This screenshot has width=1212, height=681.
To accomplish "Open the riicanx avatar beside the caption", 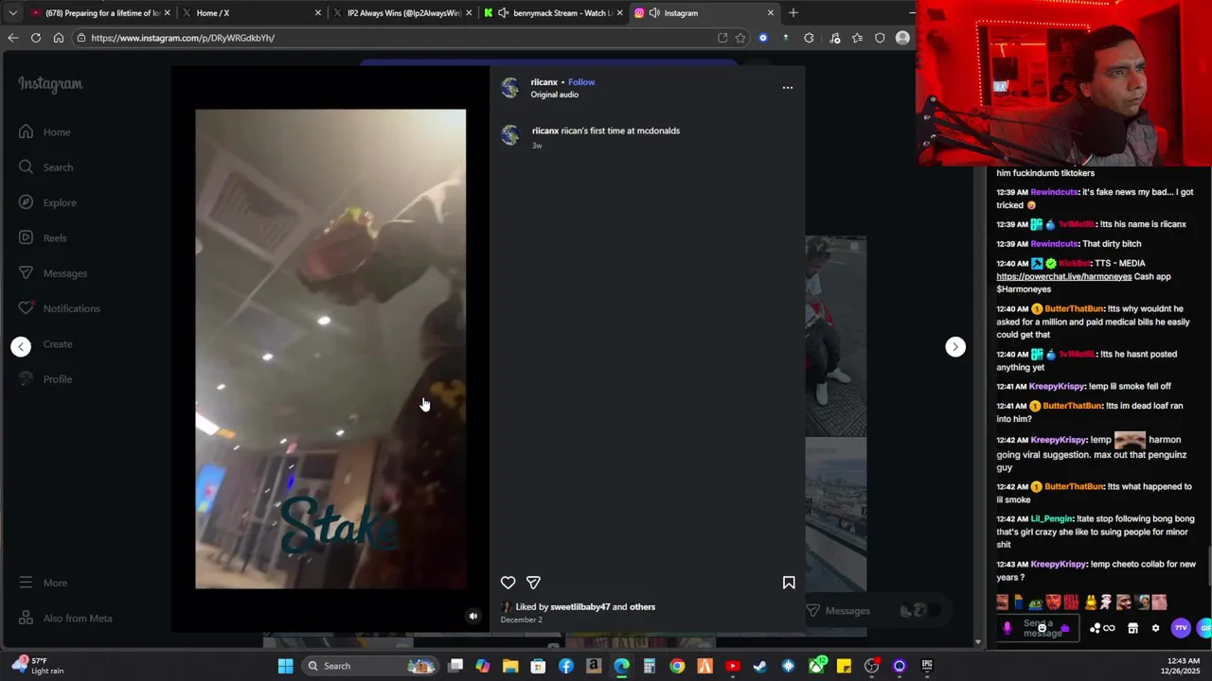I will pyautogui.click(x=510, y=136).
